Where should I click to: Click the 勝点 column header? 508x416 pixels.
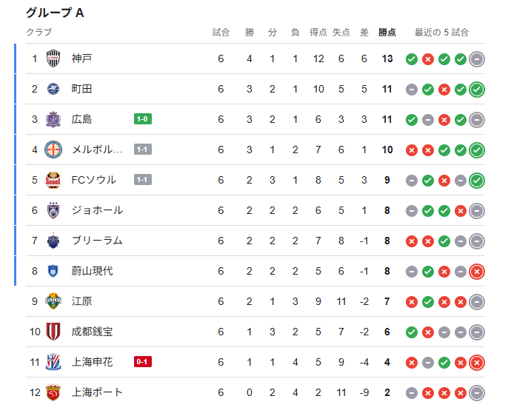(x=387, y=33)
